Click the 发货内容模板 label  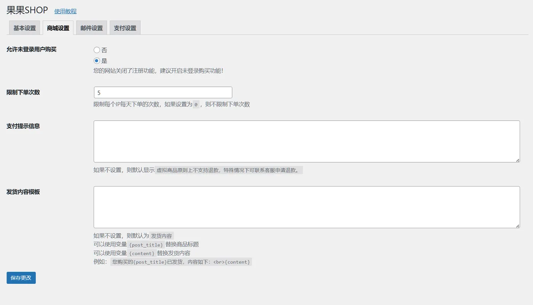click(23, 192)
